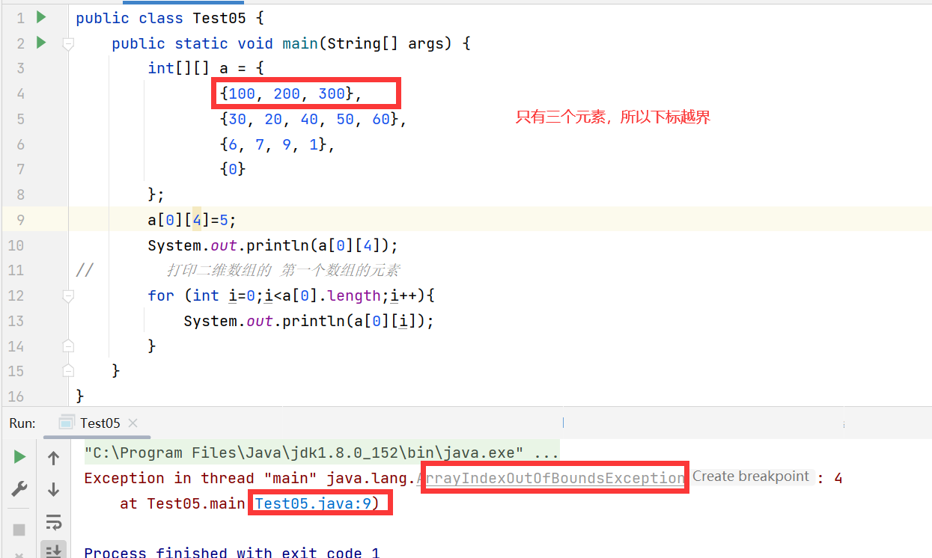Collapse the main method fold marker

(68, 44)
